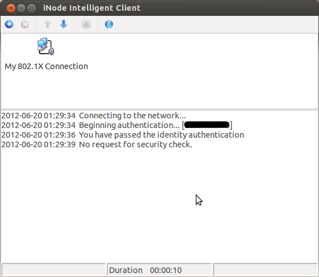The width and height of the screenshot is (319, 277).
Task: Click the iNode Intelligent Client title bar text
Action: tap(92, 8)
